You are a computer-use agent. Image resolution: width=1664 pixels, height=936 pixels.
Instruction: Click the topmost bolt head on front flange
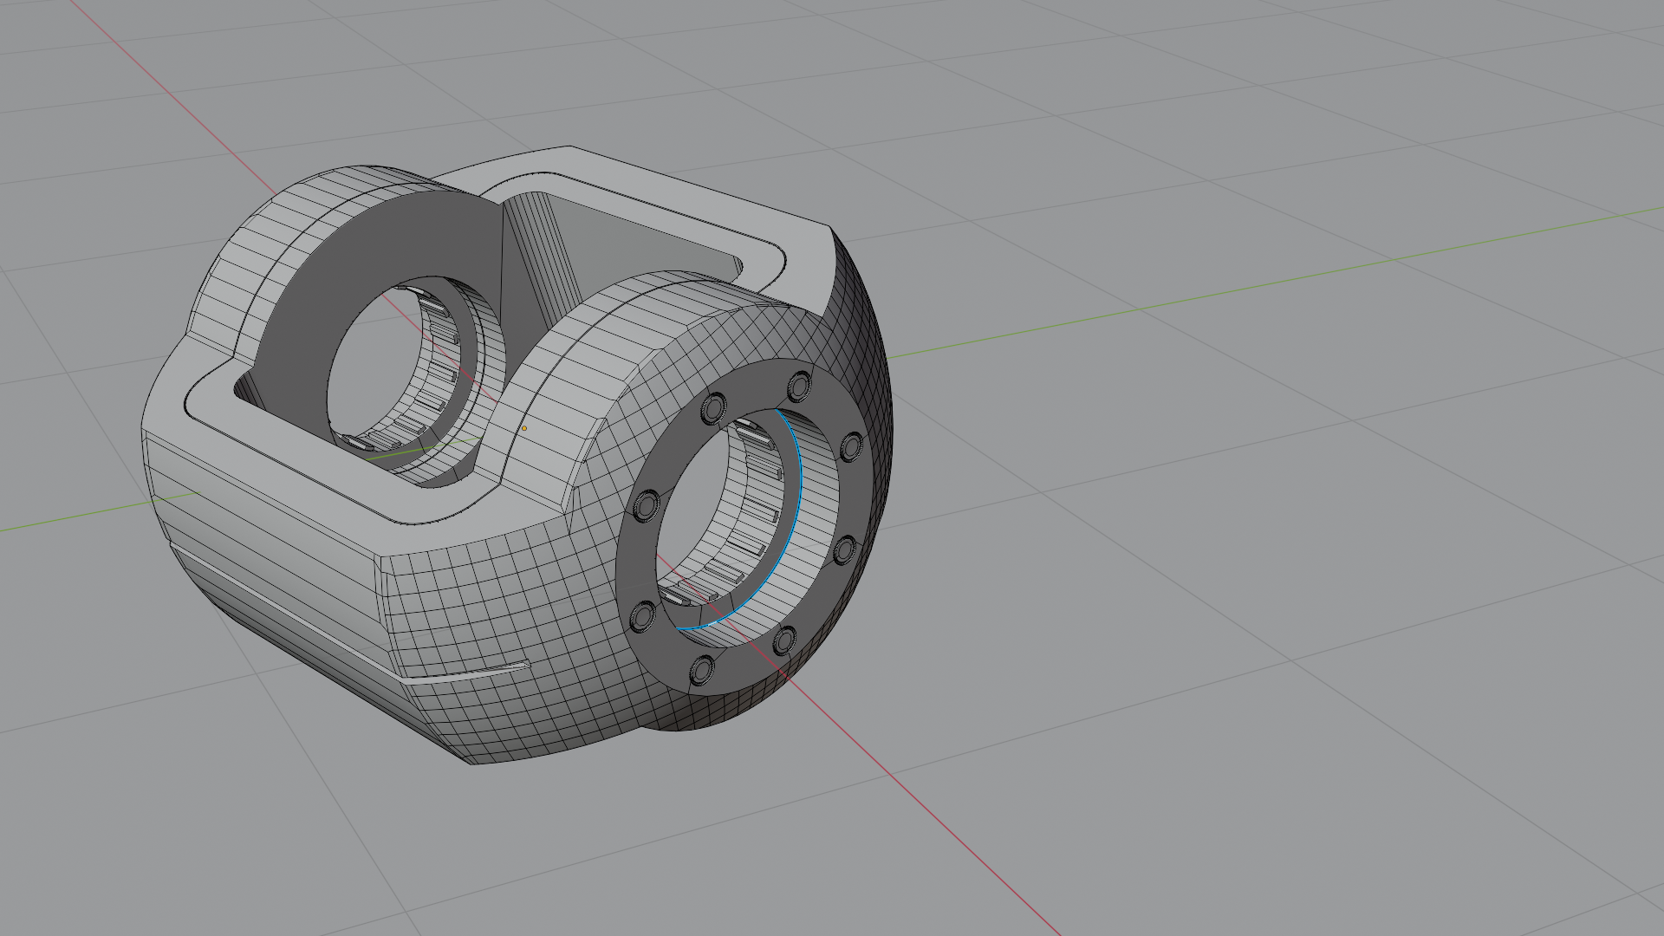(x=798, y=386)
